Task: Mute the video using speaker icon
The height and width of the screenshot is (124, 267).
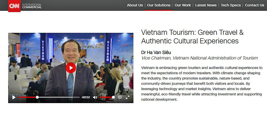Action: (95, 97)
